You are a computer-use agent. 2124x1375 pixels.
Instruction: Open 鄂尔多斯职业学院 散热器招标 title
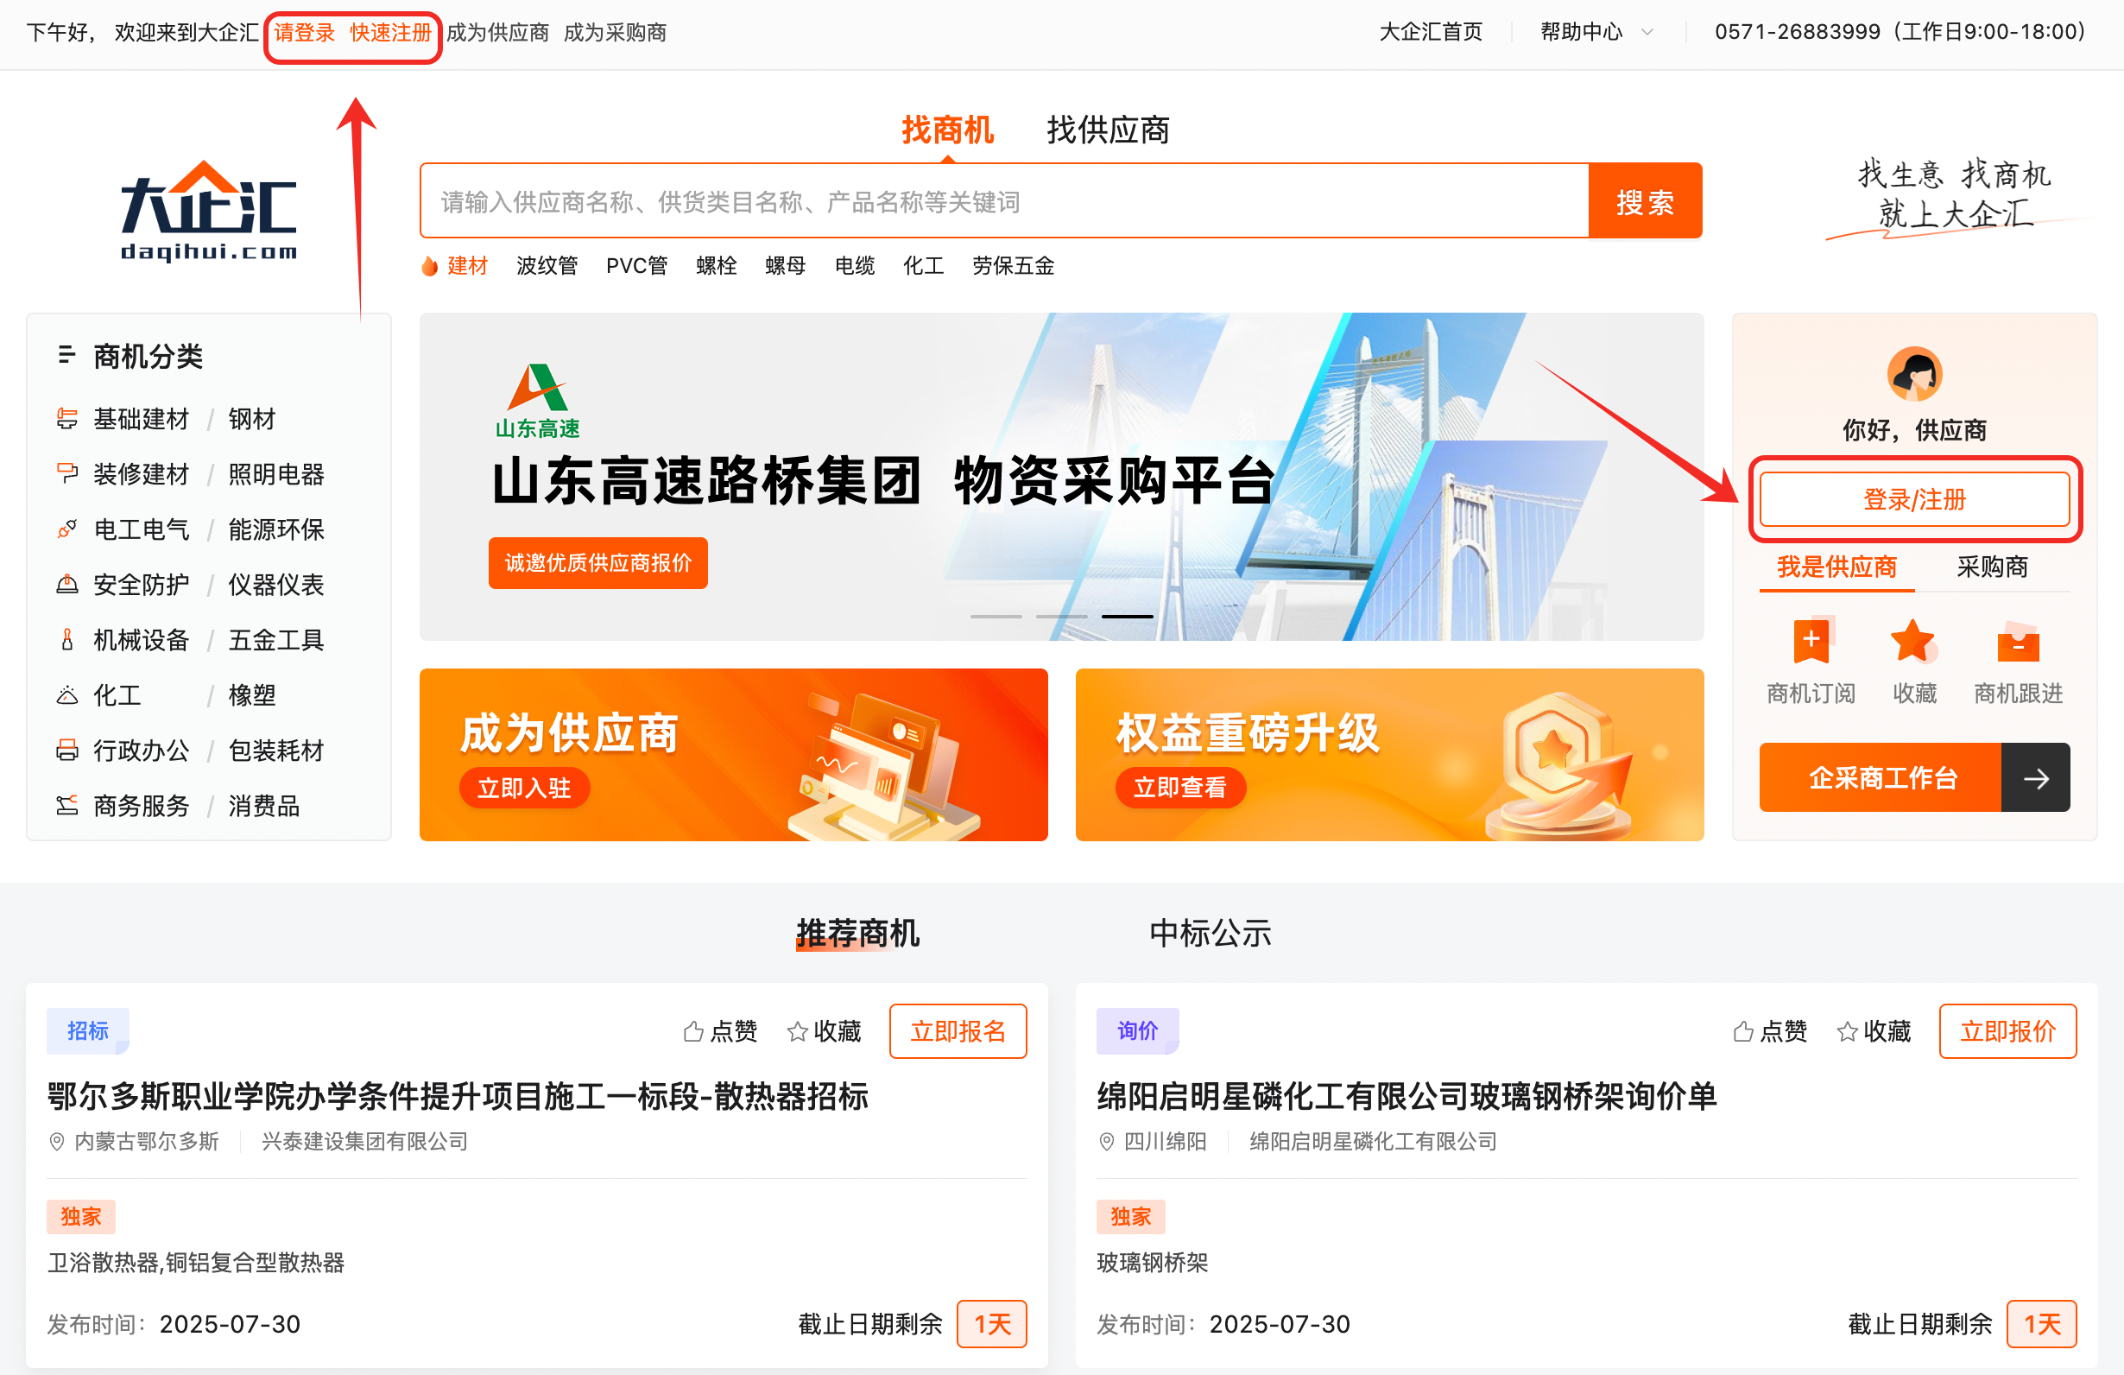[x=457, y=1096]
